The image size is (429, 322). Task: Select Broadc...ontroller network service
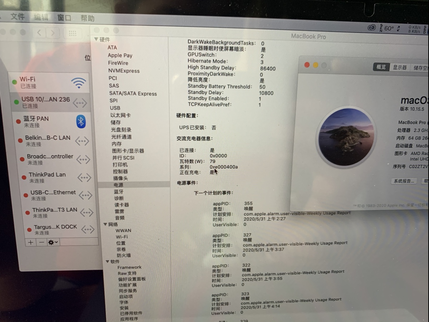[55, 159]
